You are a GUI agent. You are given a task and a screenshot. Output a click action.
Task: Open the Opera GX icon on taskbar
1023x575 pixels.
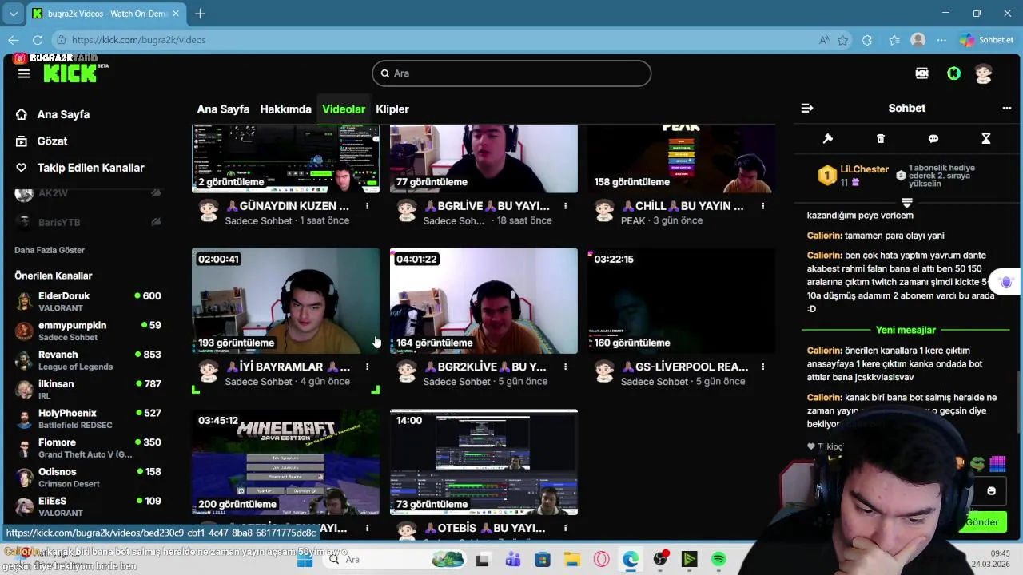601,560
